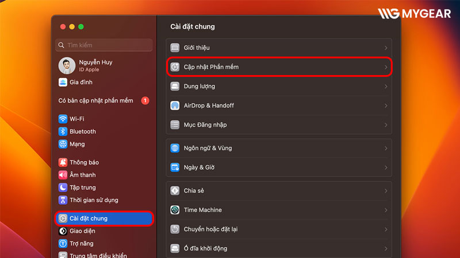Image resolution: width=460 pixels, height=258 pixels.
Task: Expand the Dung lượng row chevron
Action: coord(386,86)
